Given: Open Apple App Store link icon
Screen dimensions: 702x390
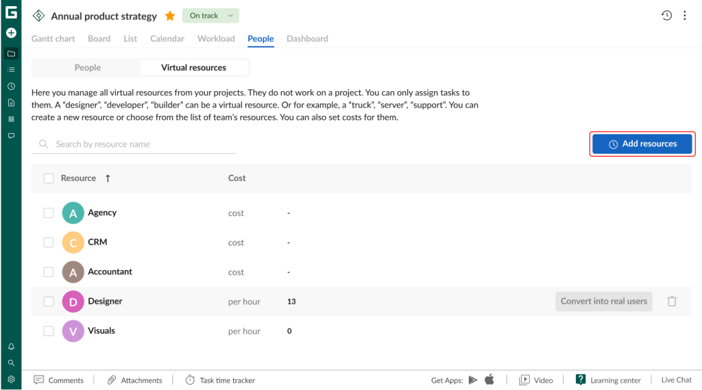Looking at the screenshot, I should 489,380.
